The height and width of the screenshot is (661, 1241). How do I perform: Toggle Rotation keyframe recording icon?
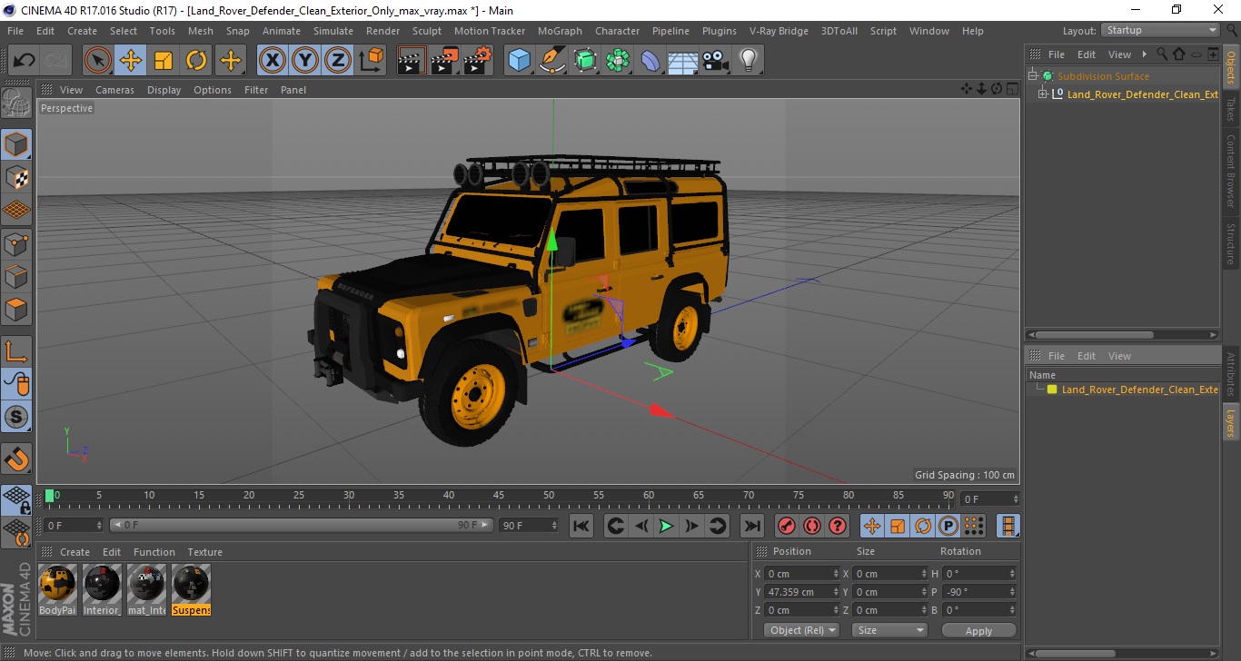coord(922,526)
